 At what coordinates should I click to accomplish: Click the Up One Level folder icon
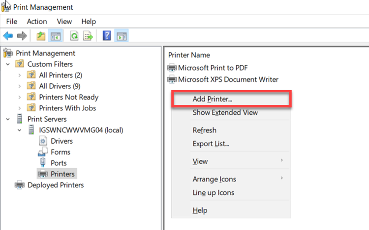(x=40, y=36)
